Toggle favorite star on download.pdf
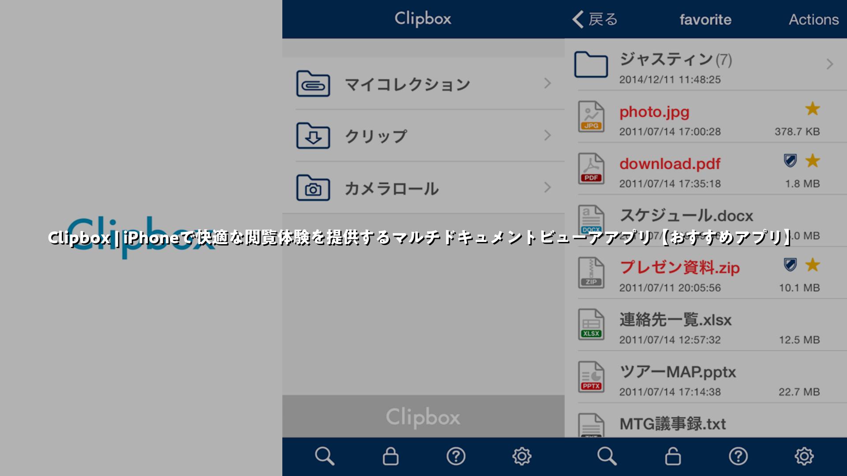This screenshot has height=476, width=847. tap(813, 160)
